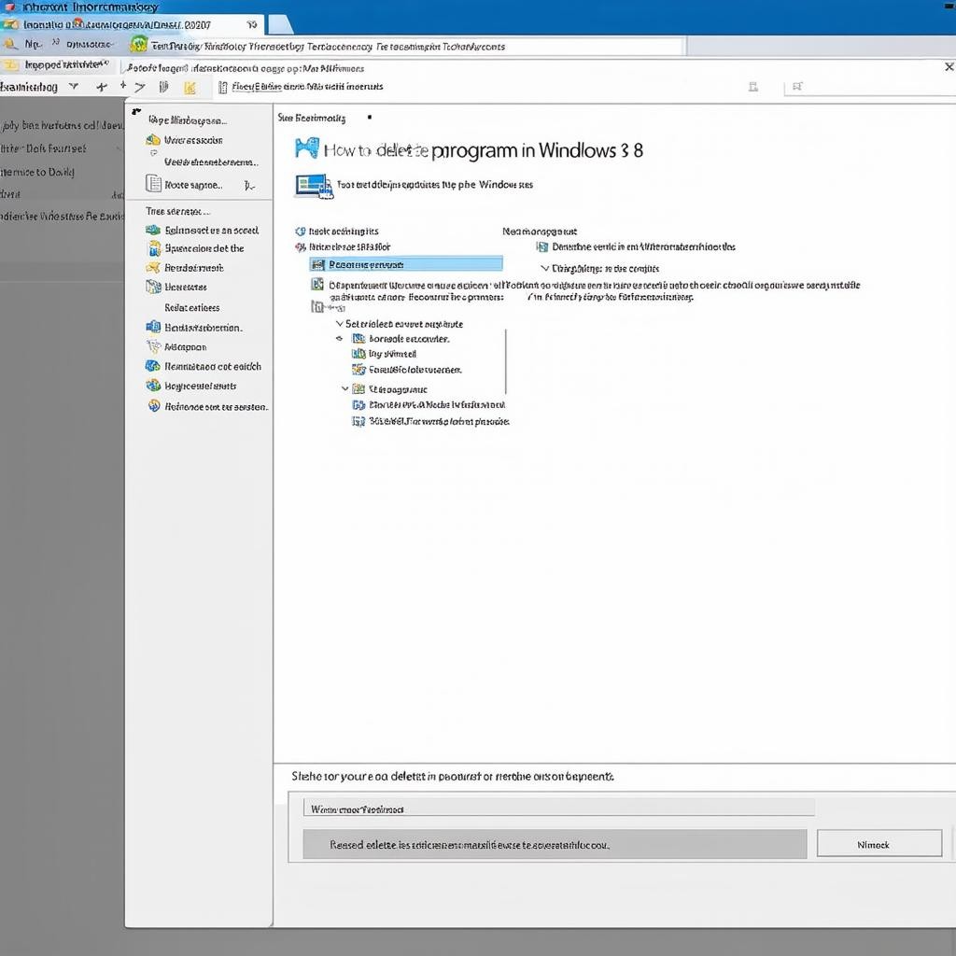Image resolution: width=956 pixels, height=956 pixels.
Task: Click the document icon in the sidebar's top section
Action: point(153,184)
